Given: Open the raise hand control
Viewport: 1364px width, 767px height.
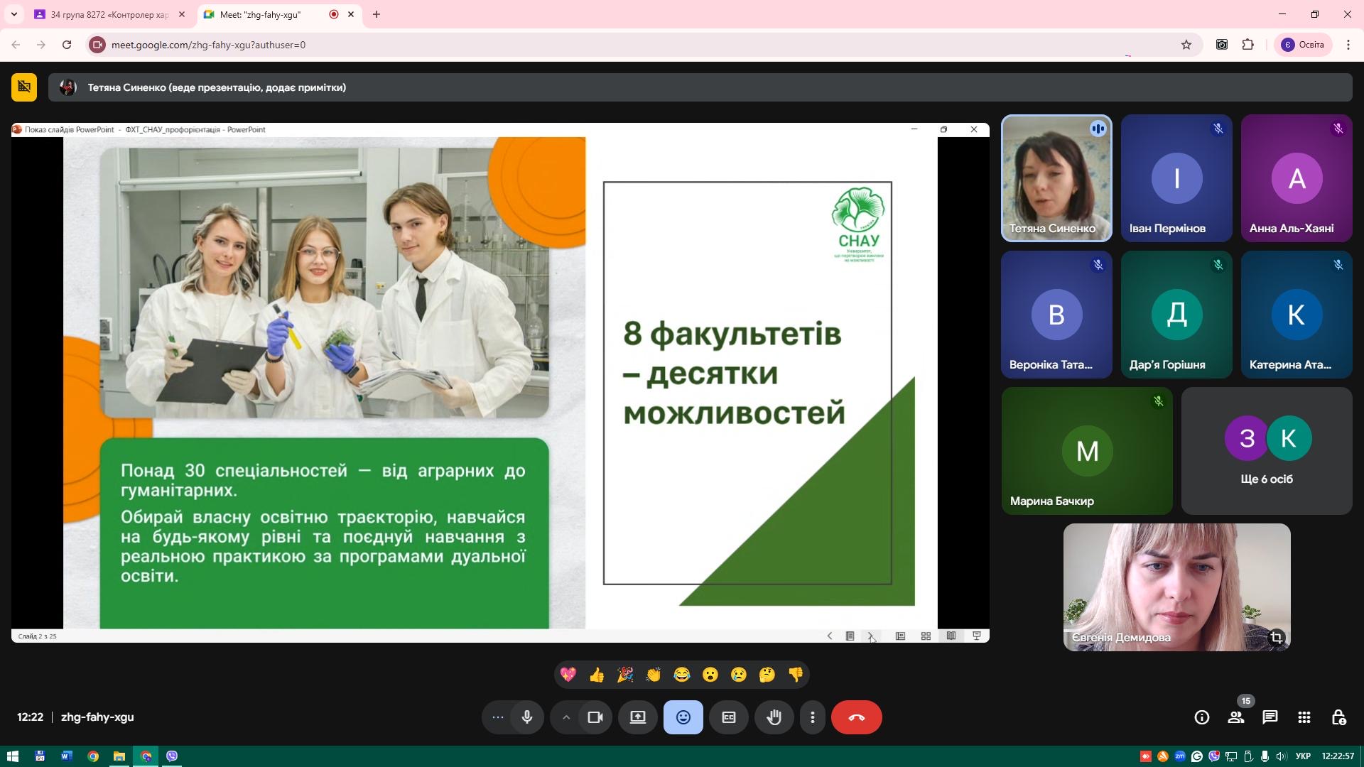Looking at the screenshot, I should click(x=774, y=717).
